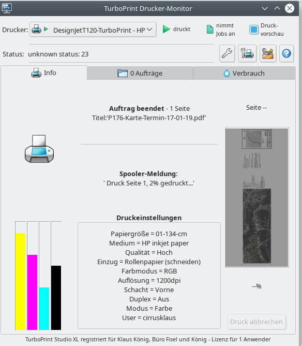This screenshot has height=346, width=302.
Task: Click 'Schacht = Vorne' setting
Action: pos(149,290)
